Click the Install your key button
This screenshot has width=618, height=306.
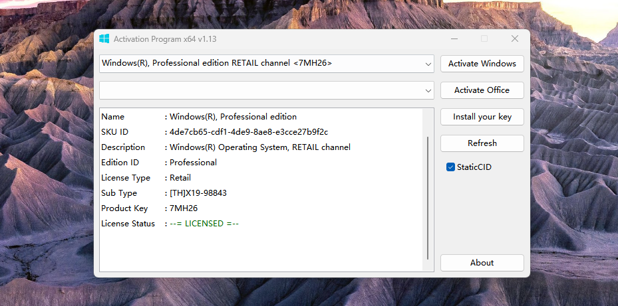[482, 117]
